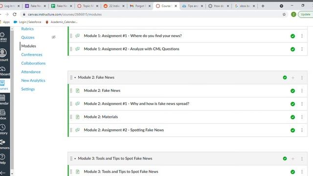Open the Login | Salesforce bookmark
Screen dimensions: 313x176
click(x=27, y=22)
